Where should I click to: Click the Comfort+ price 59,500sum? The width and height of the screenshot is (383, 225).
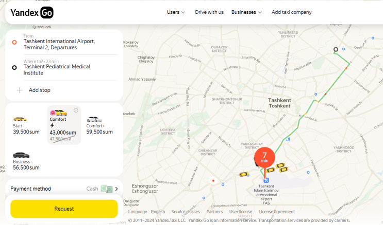pyautogui.click(x=99, y=132)
